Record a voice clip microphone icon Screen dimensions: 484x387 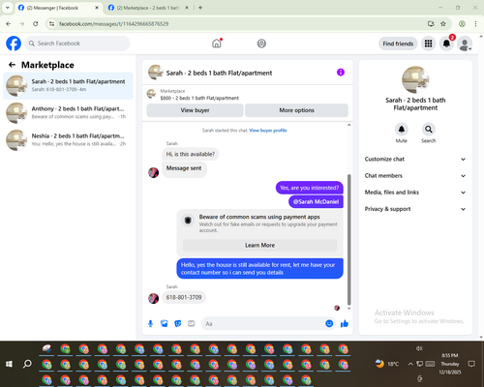click(150, 323)
